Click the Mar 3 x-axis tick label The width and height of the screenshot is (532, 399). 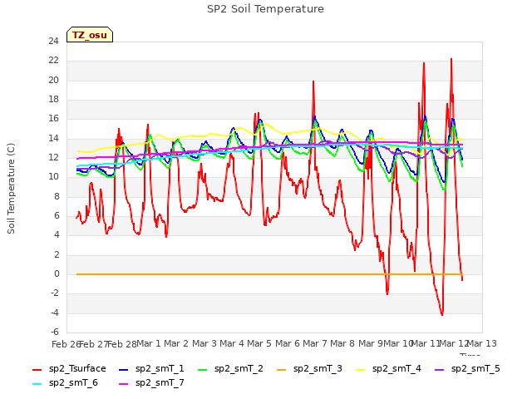tap(204, 343)
